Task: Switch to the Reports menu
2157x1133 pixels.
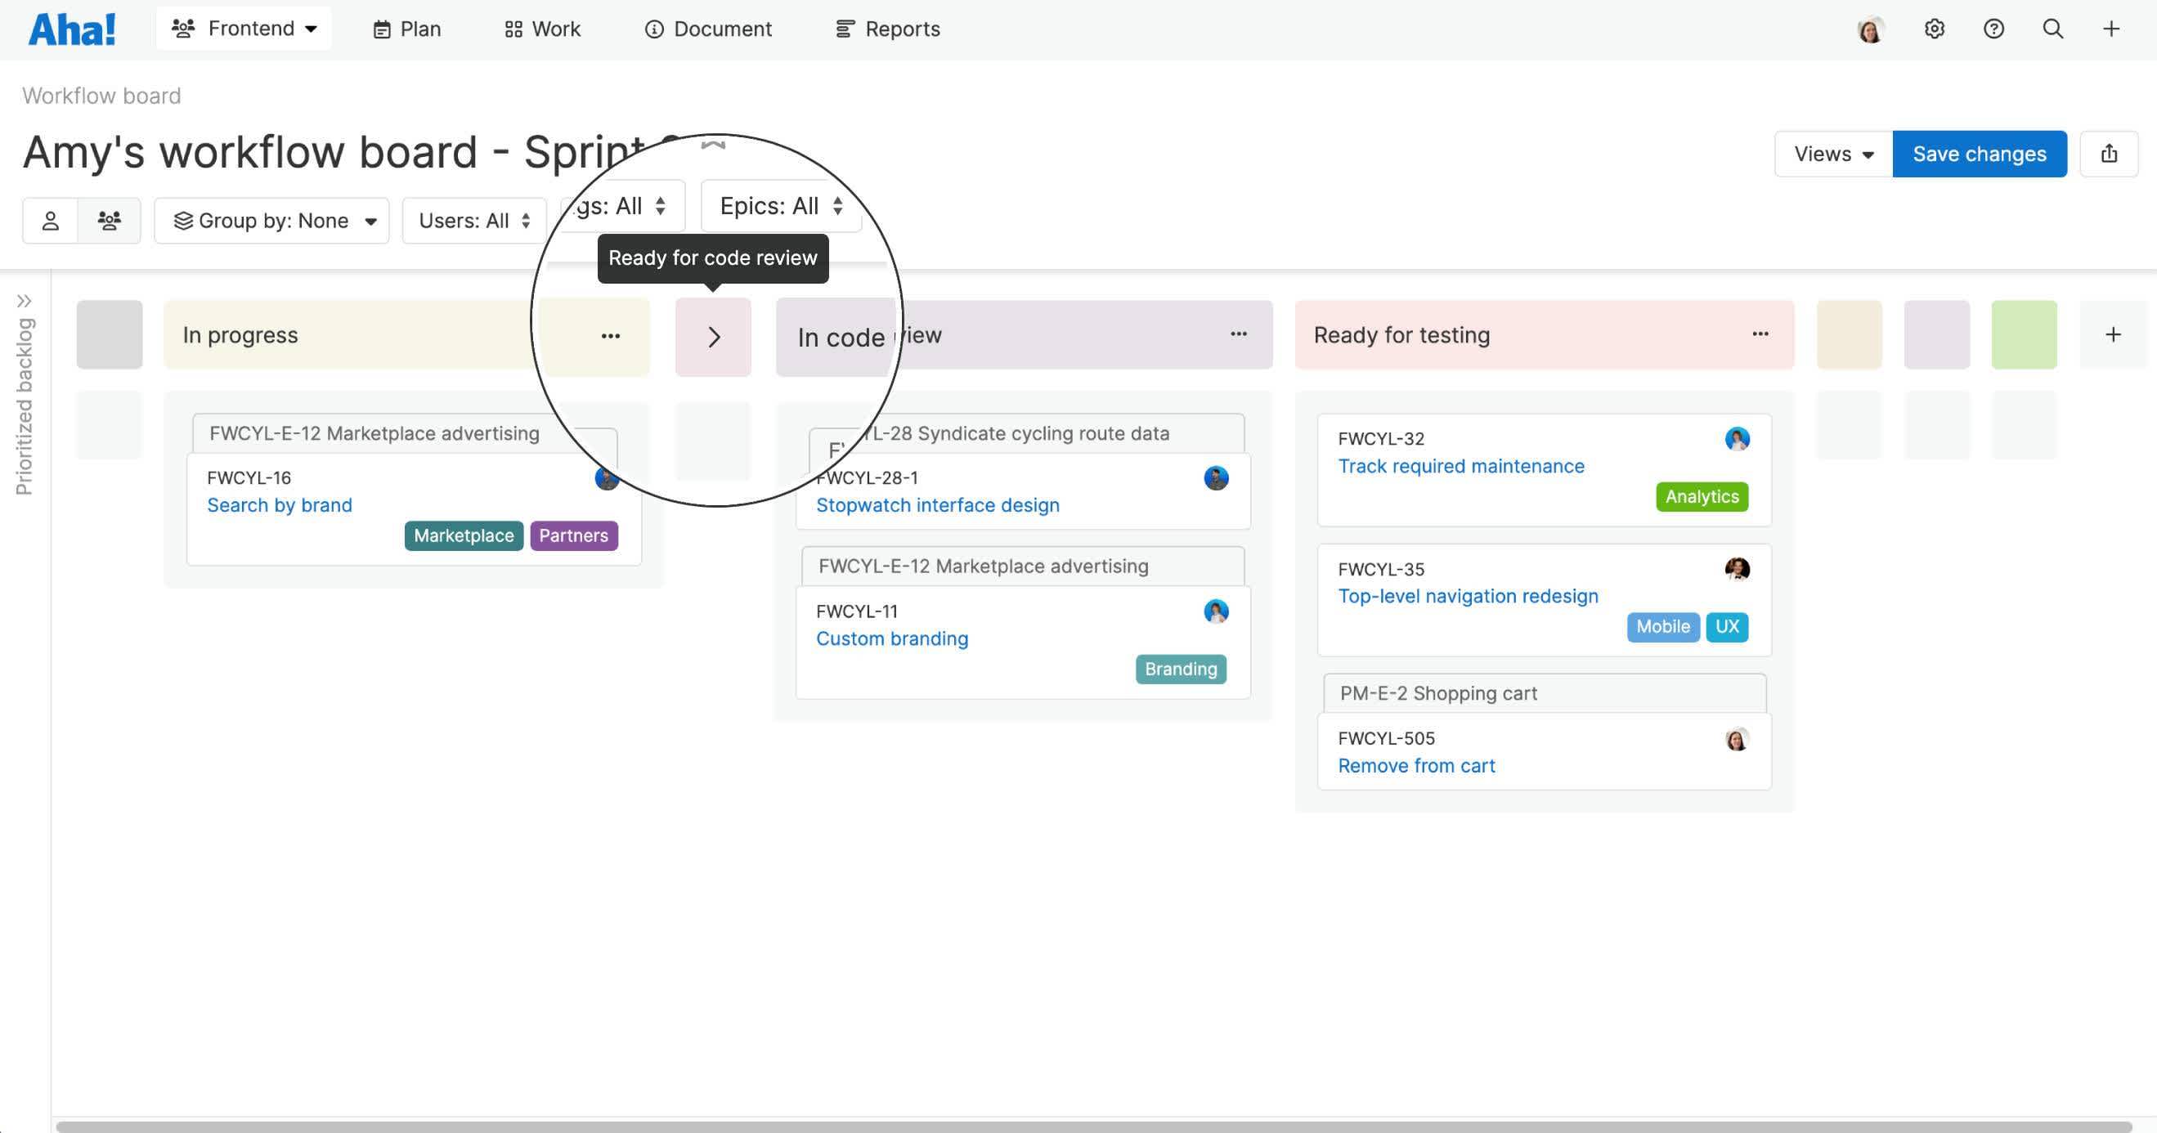Action: tap(886, 29)
